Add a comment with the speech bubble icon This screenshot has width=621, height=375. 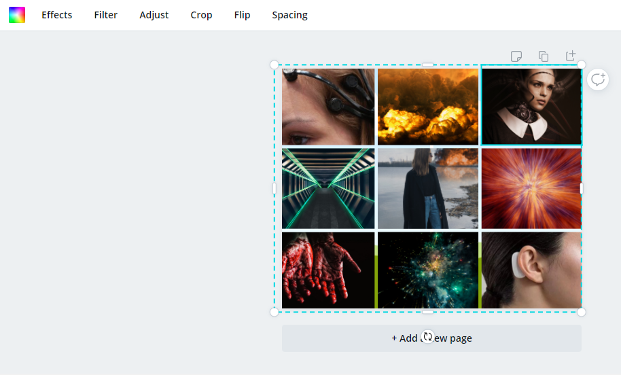coord(598,79)
